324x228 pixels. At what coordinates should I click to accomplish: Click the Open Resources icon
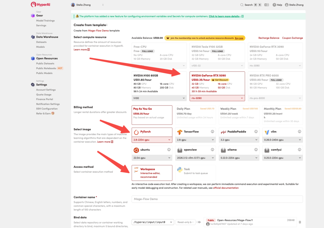33,59
